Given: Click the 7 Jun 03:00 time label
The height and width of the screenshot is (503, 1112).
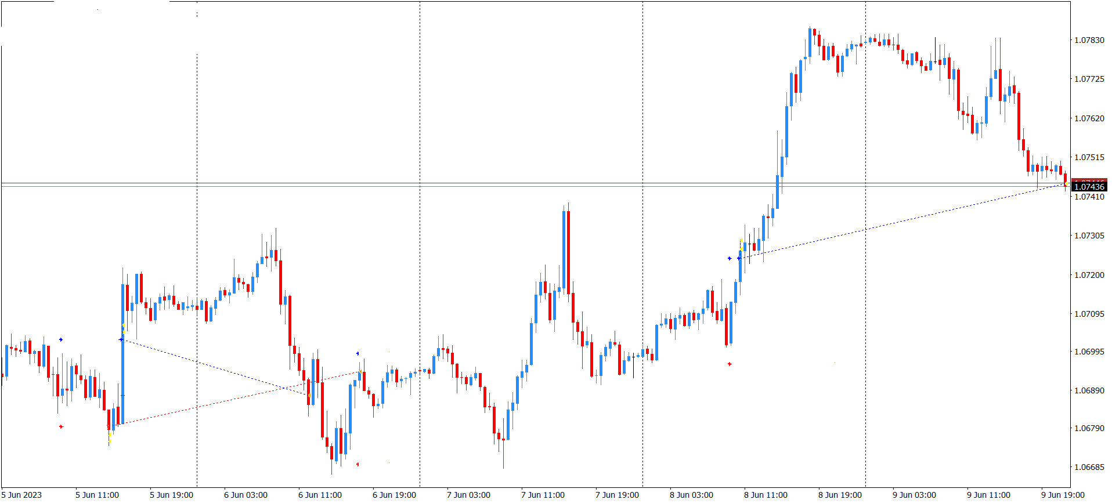Looking at the screenshot, I should [468, 495].
